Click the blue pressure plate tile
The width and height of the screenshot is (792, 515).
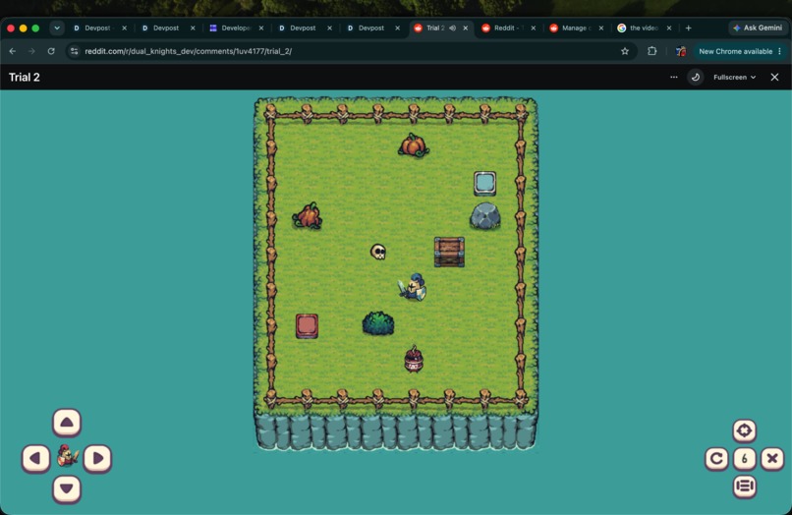pos(484,183)
